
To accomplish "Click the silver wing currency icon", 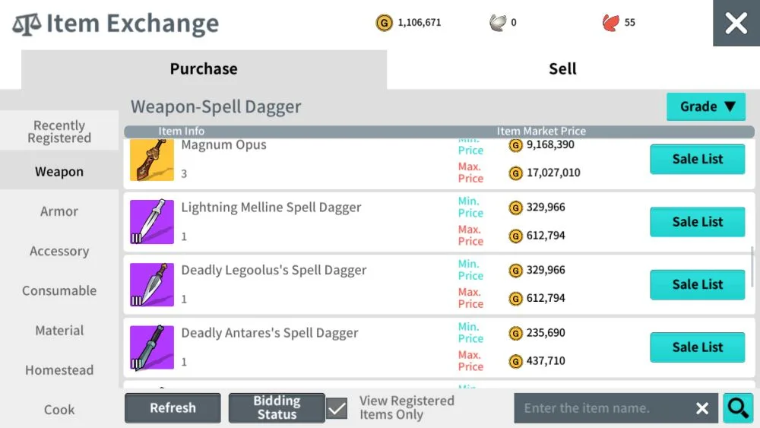I will (498, 23).
